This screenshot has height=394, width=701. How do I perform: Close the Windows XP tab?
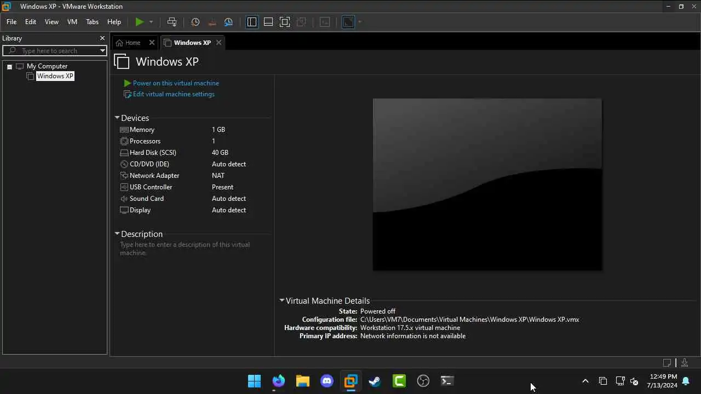coord(219,43)
